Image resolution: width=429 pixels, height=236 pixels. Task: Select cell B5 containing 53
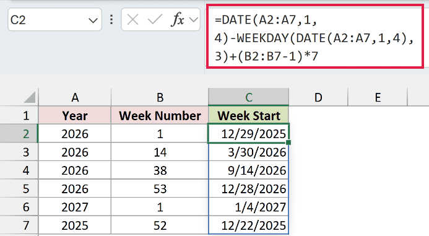pyautogui.click(x=160, y=189)
